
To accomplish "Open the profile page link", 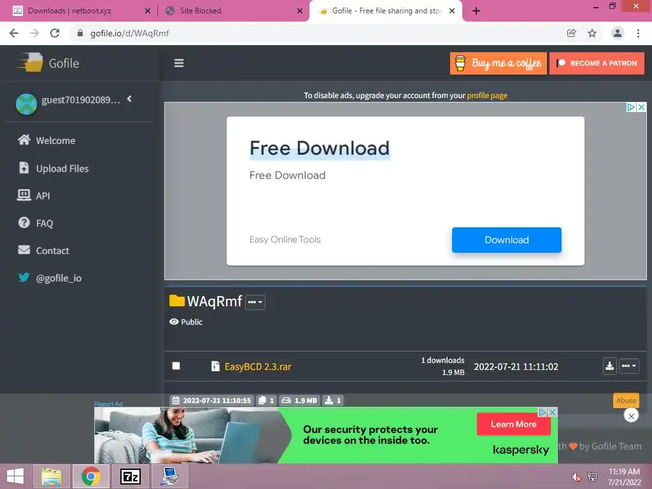I will pos(487,96).
